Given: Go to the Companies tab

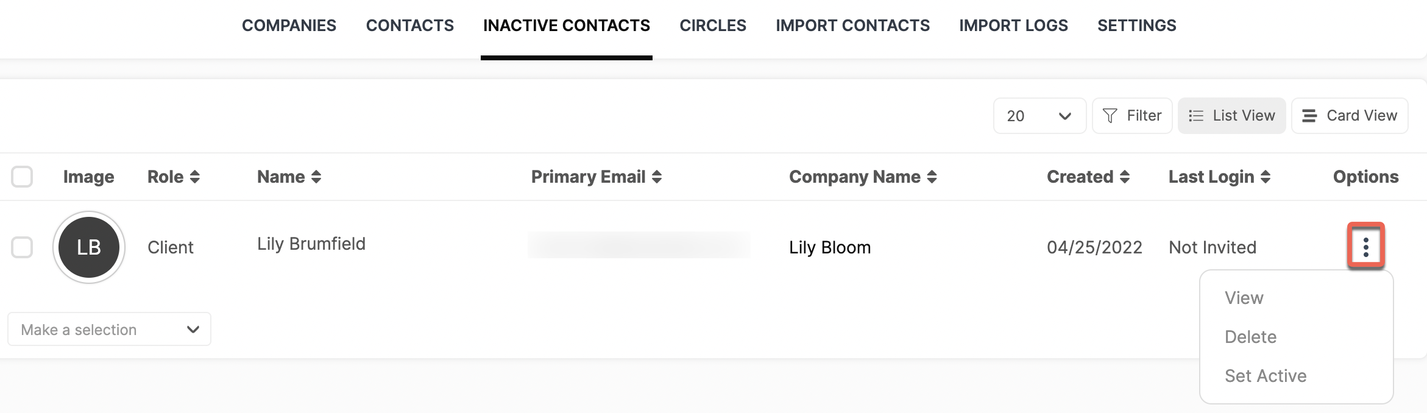Looking at the screenshot, I should point(289,26).
